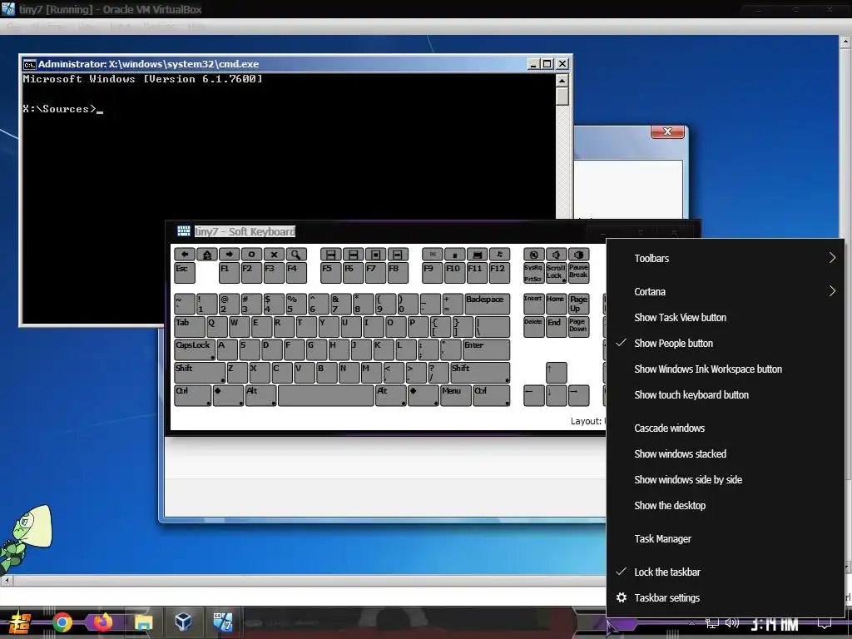Open Google Chrome from the taskbar

pyautogui.click(x=62, y=622)
